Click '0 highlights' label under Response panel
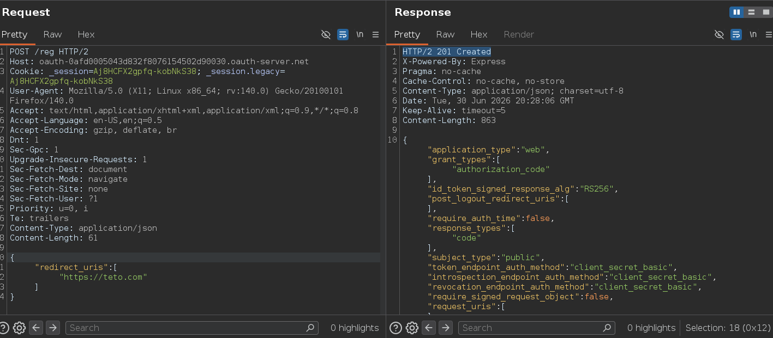Image resolution: width=773 pixels, height=338 pixels. pyautogui.click(x=651, y=328)
